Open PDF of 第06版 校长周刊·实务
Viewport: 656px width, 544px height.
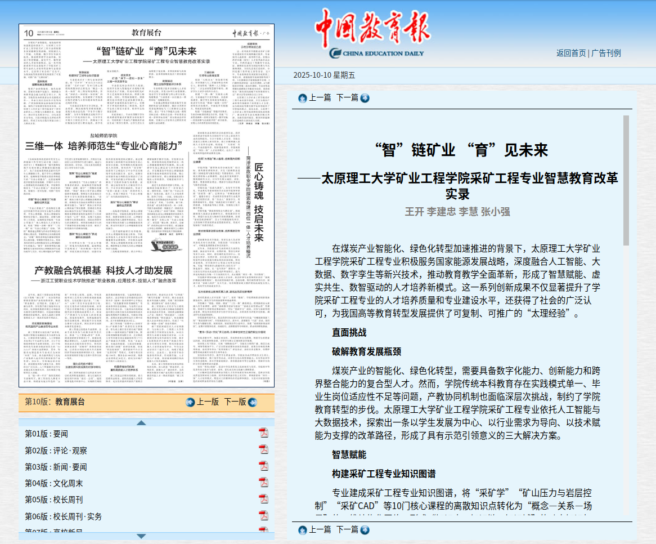pyautogui.click(x=263, y=516)
